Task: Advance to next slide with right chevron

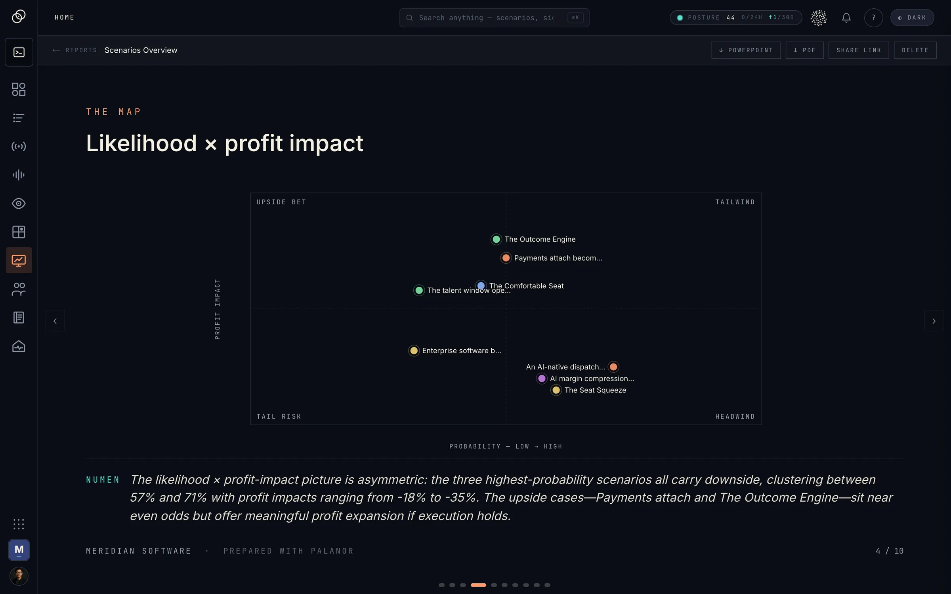Action: click(934, 321)
